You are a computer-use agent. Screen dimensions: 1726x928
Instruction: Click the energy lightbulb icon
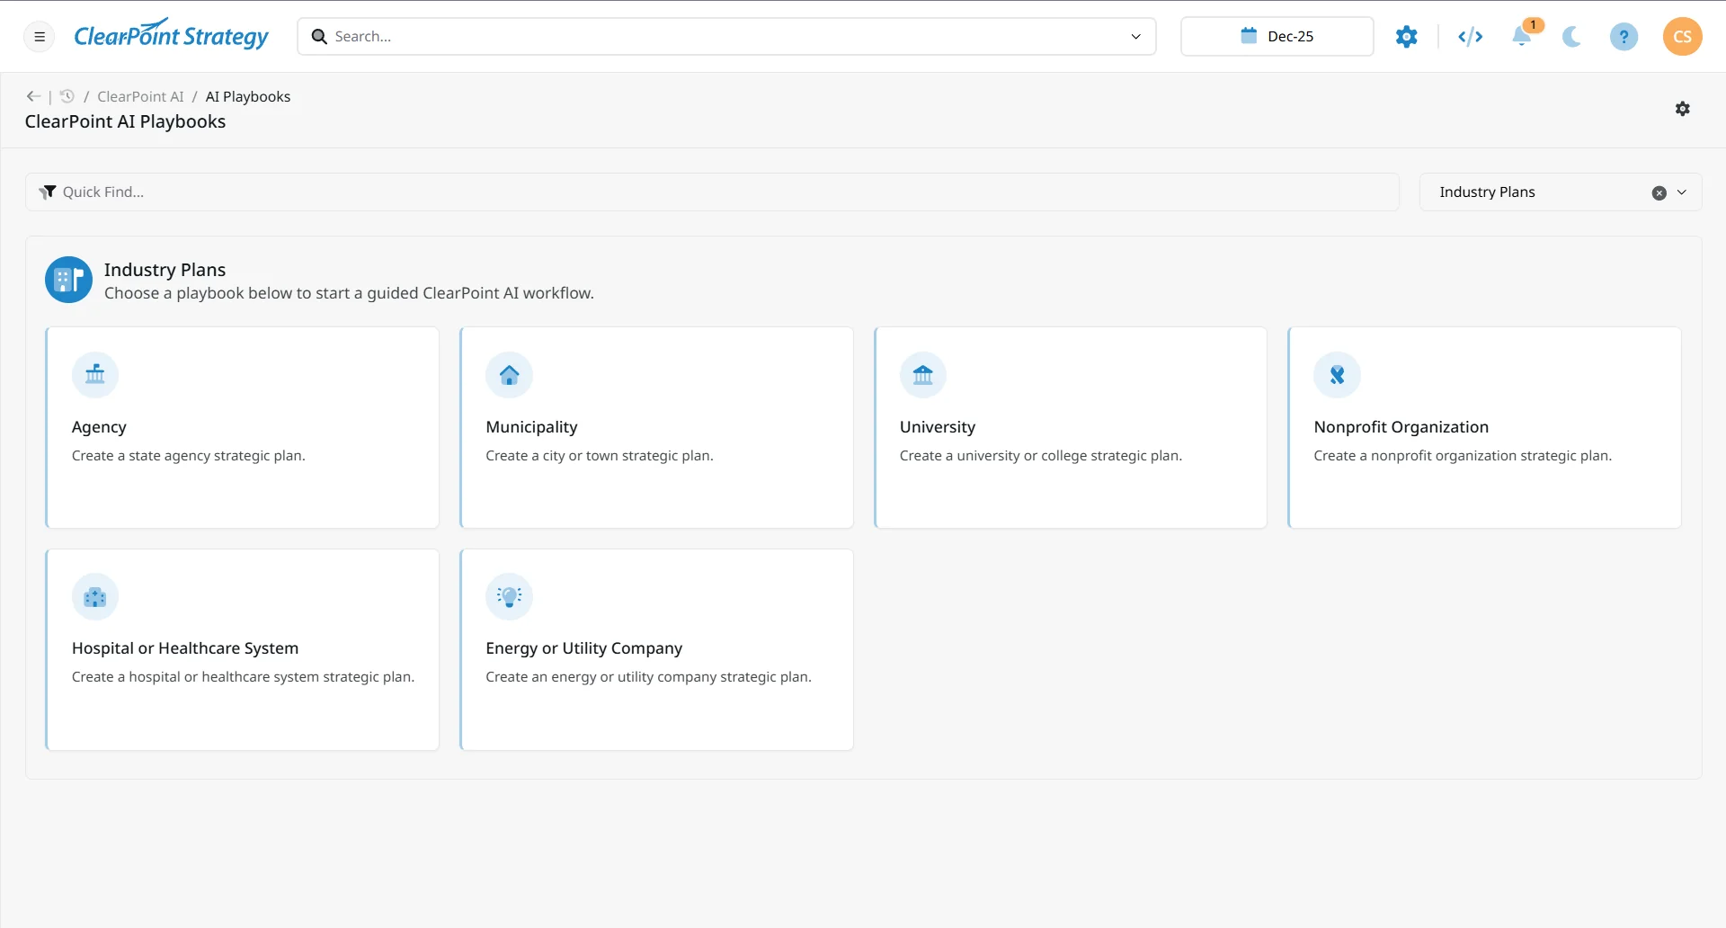pos(510,597)
